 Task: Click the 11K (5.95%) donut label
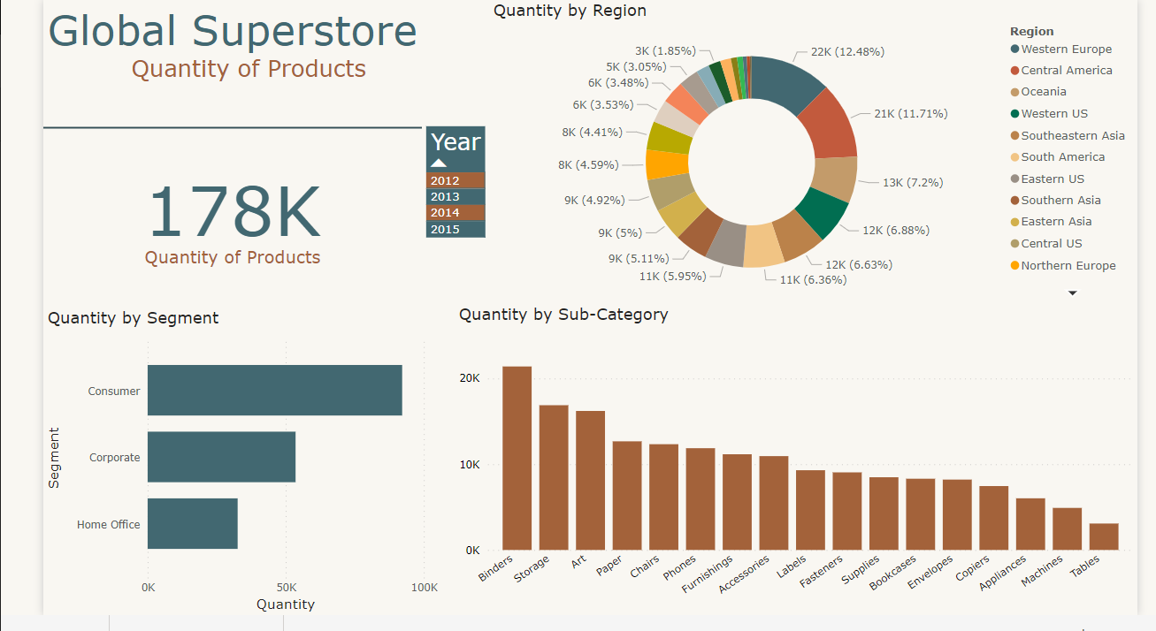673,276
